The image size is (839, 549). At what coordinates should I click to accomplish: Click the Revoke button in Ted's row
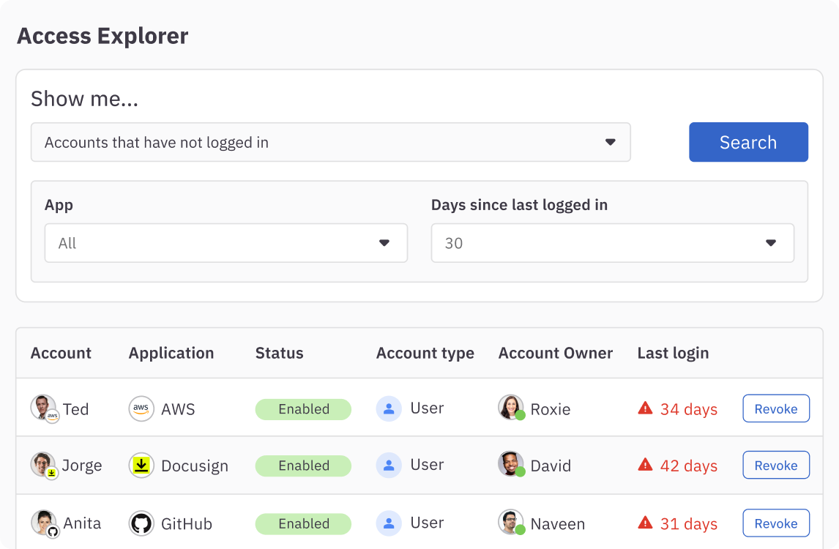[775, 408]
